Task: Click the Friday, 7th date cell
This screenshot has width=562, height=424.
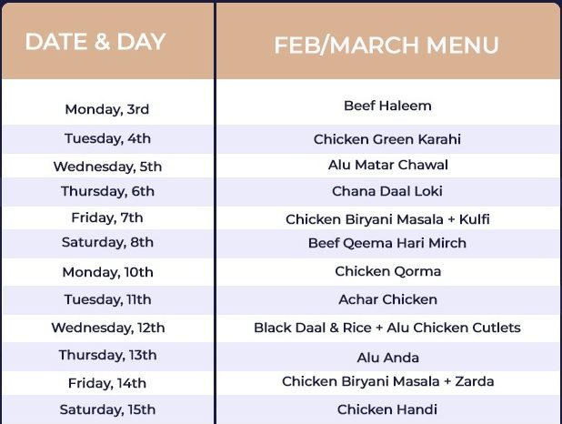Action: 107,217
